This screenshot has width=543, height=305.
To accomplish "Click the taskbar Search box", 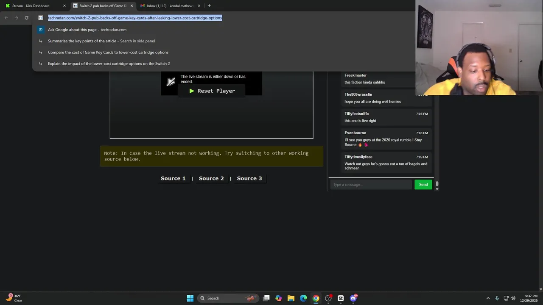I will [x=228, y=298].
